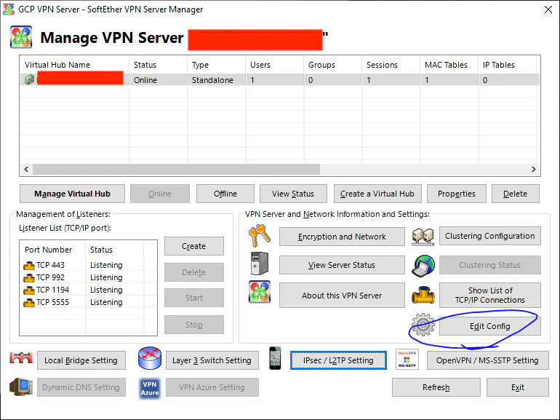Sort by Virtual Hub Name column header

[75, 65]
